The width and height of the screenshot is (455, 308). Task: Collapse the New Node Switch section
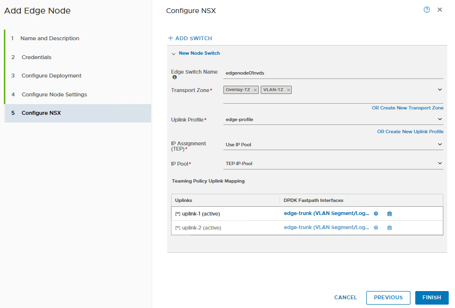click(173, 54)
